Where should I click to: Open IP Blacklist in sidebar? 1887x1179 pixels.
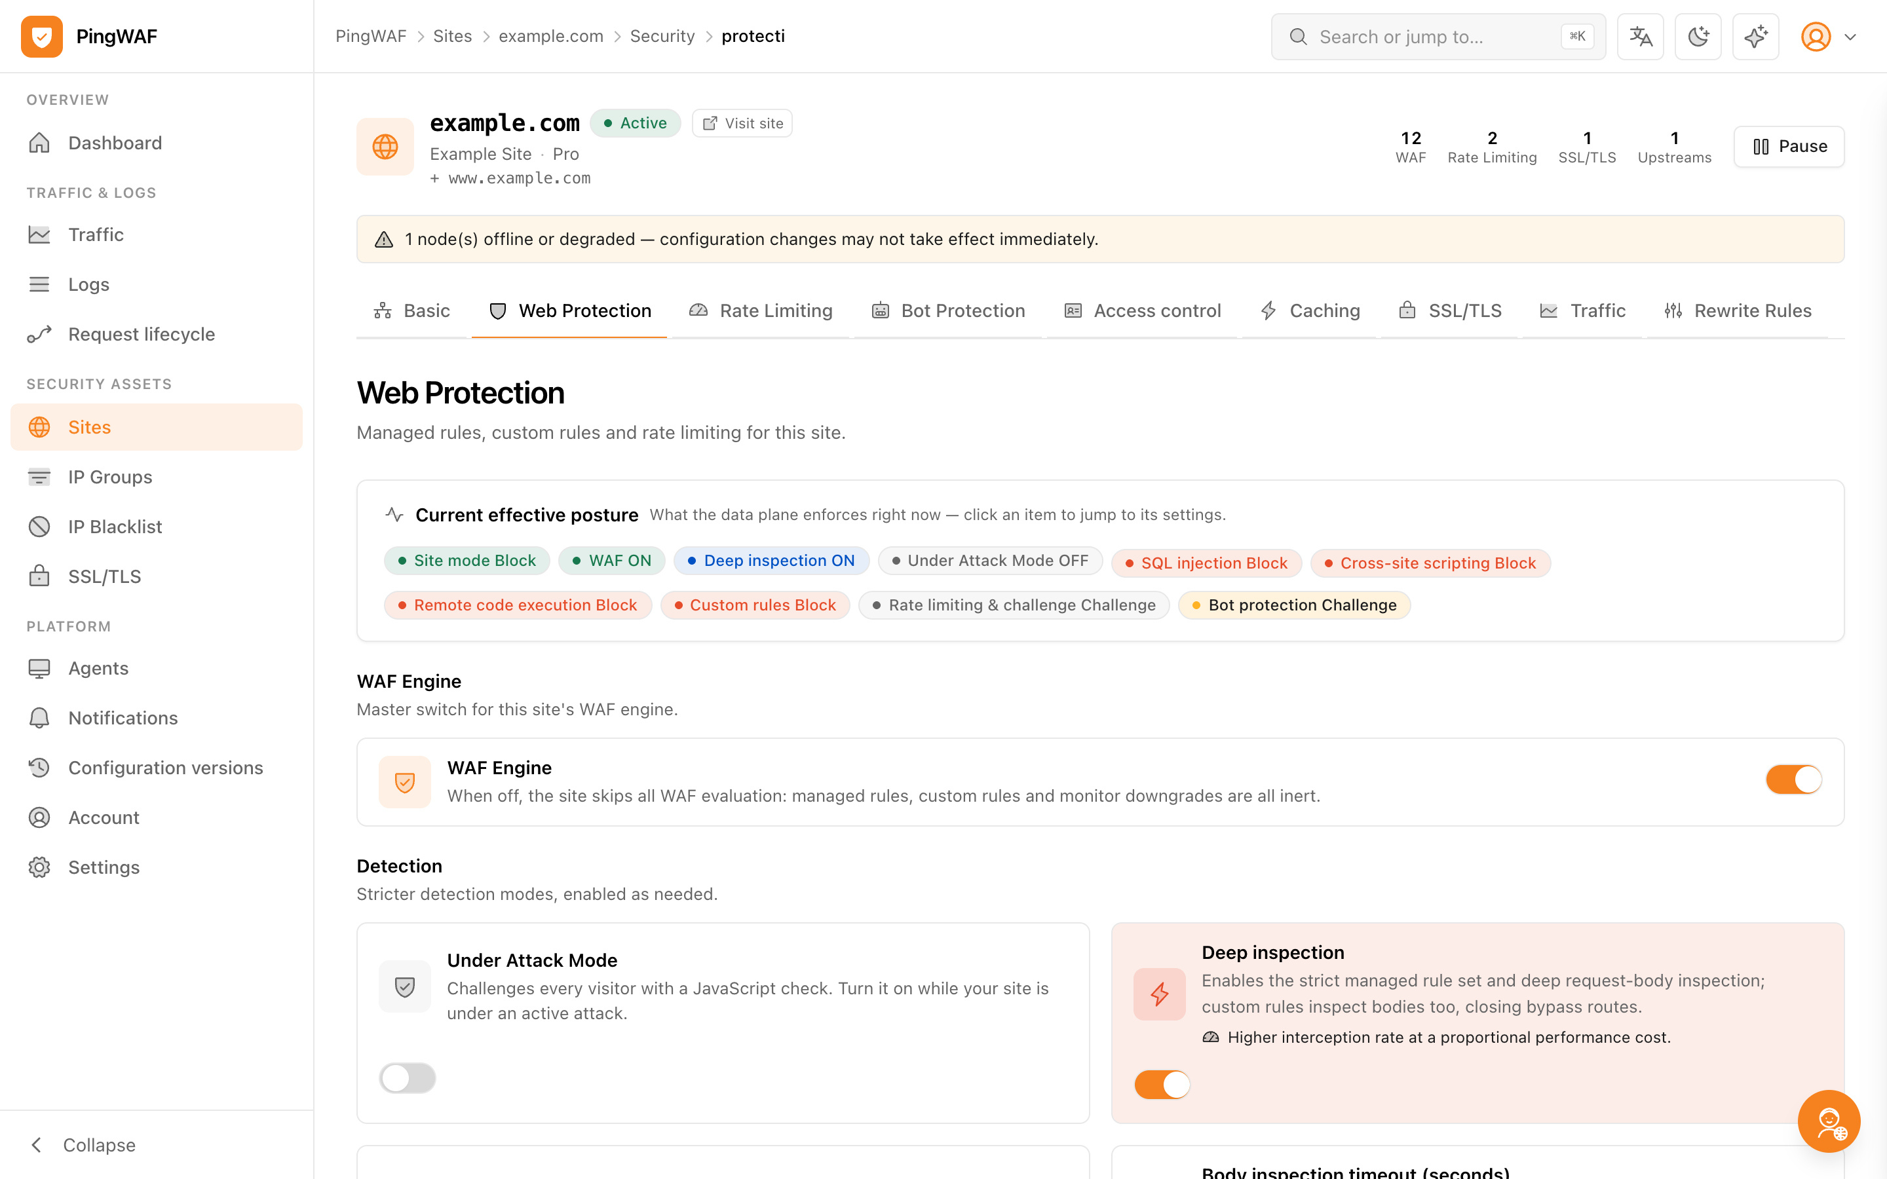coord(157,527)
